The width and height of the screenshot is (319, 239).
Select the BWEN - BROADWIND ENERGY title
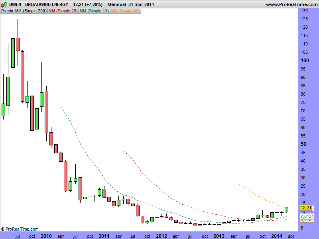pos(39,4)
